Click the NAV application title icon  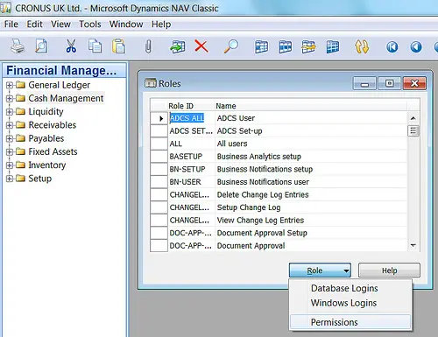click(x=6, y=8)
